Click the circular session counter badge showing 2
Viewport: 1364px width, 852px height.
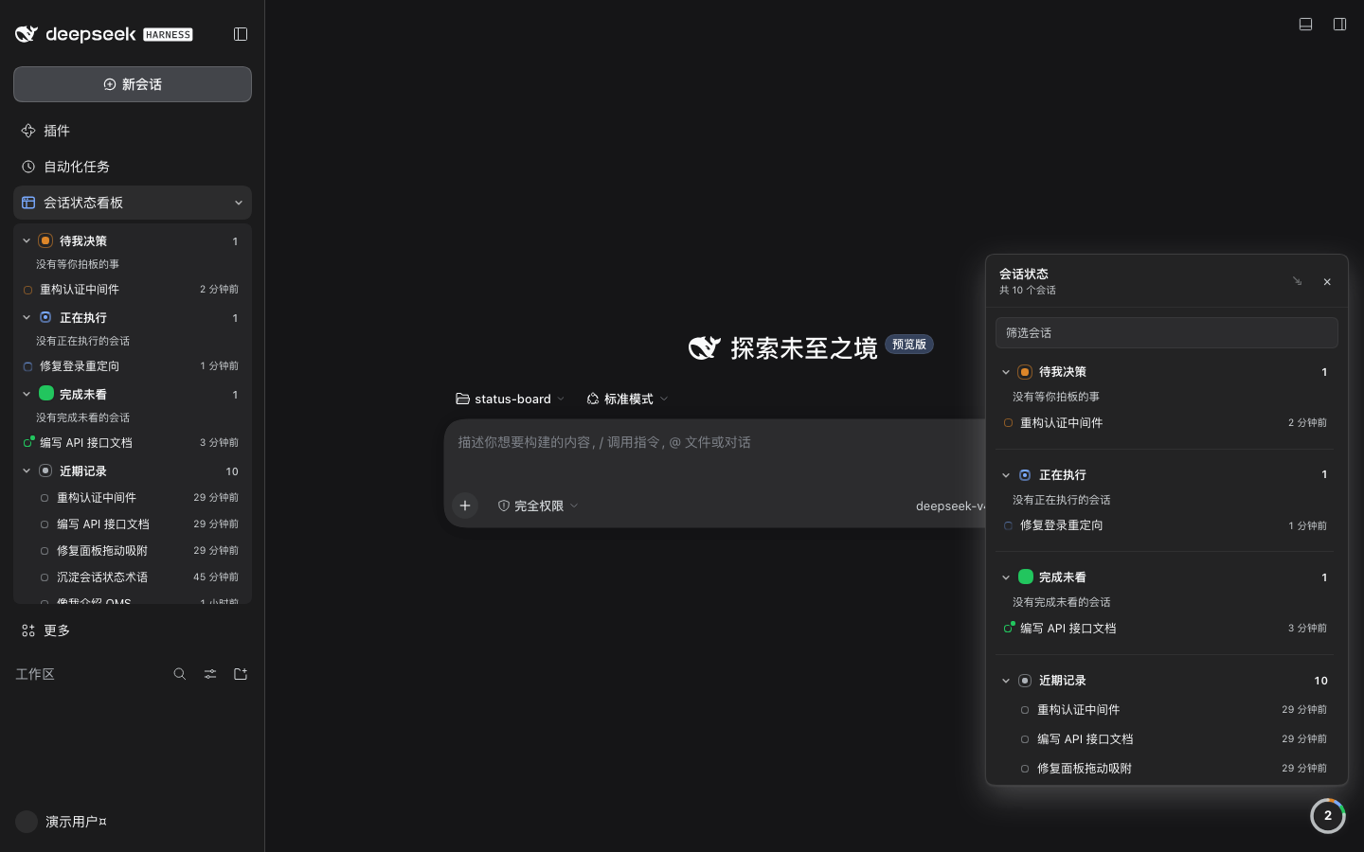[1328, 816]
